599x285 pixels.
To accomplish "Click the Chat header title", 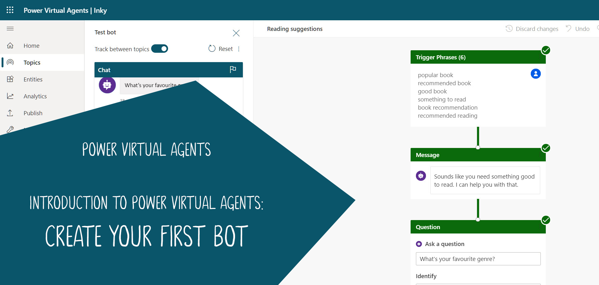I will pos(104,70).
